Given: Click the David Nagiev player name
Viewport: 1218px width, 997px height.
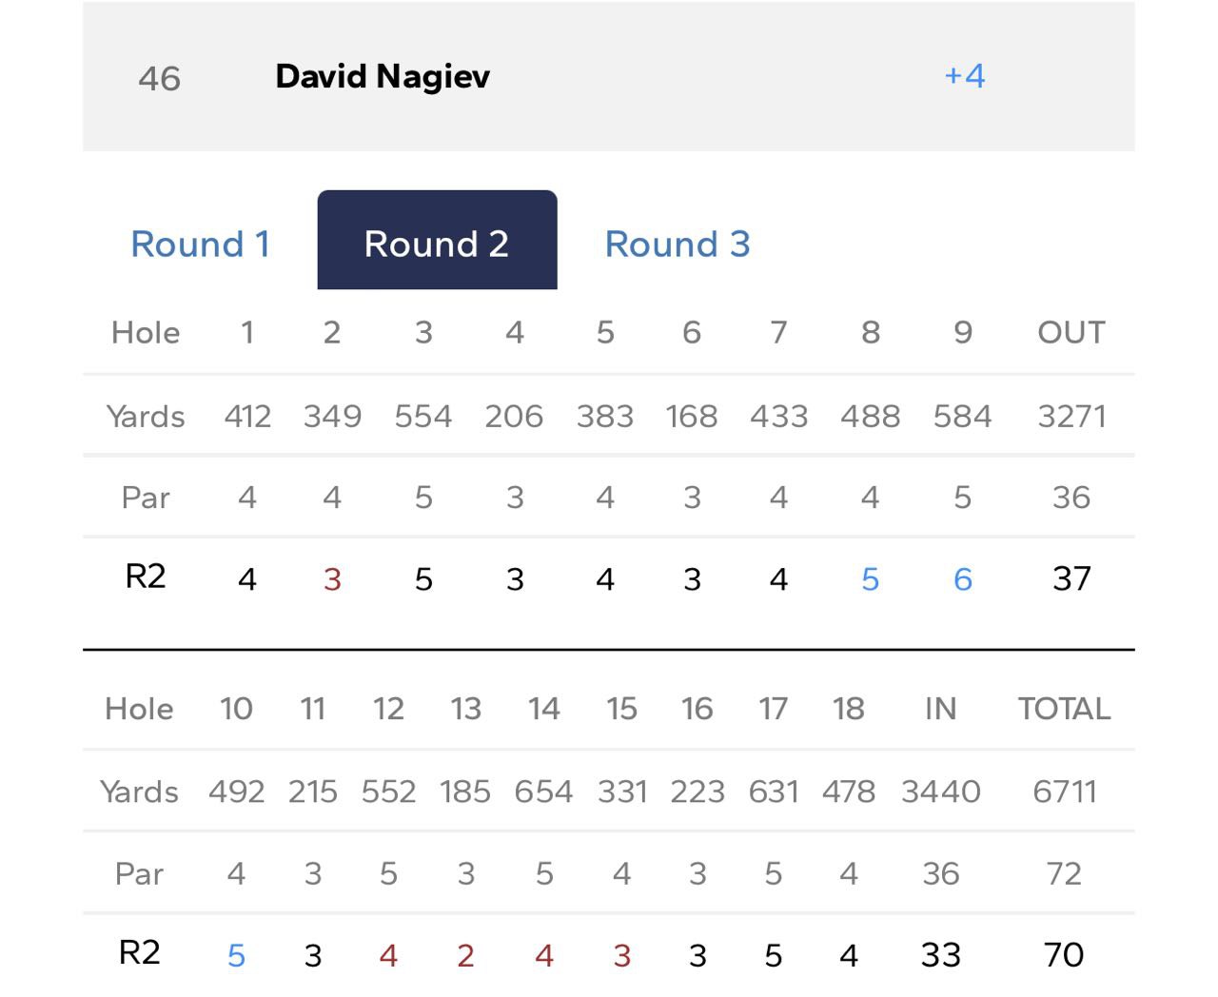Looking at the screenshot, I should 383,76.
